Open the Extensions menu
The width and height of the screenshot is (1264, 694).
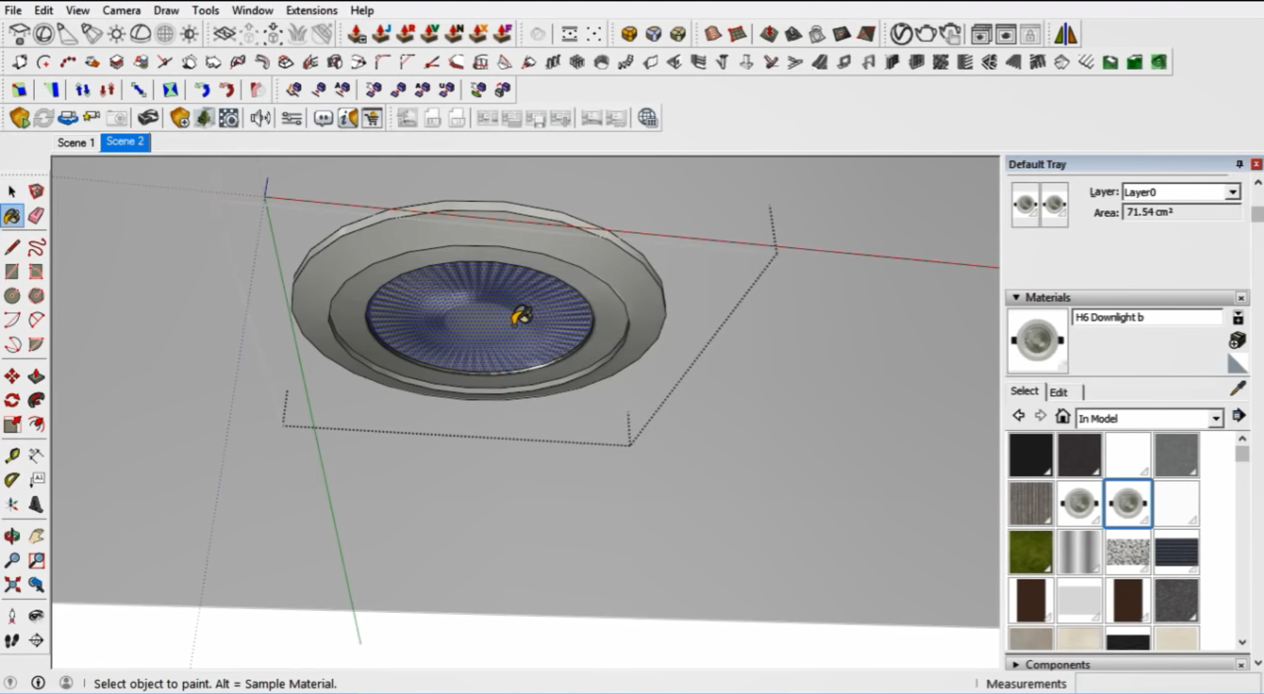(x=311, y=10)
